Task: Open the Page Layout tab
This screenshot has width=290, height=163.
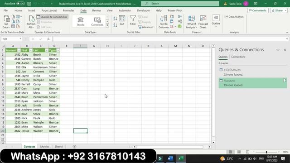Action: (x=49, y=10)
